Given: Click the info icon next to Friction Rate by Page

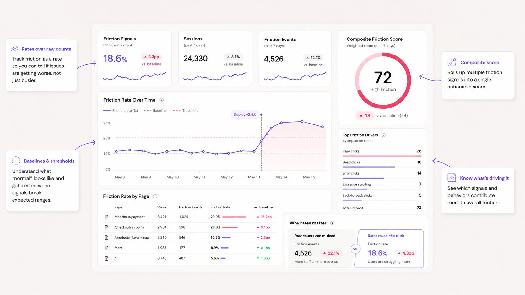Looking at the screenshot, I should 155,196.
